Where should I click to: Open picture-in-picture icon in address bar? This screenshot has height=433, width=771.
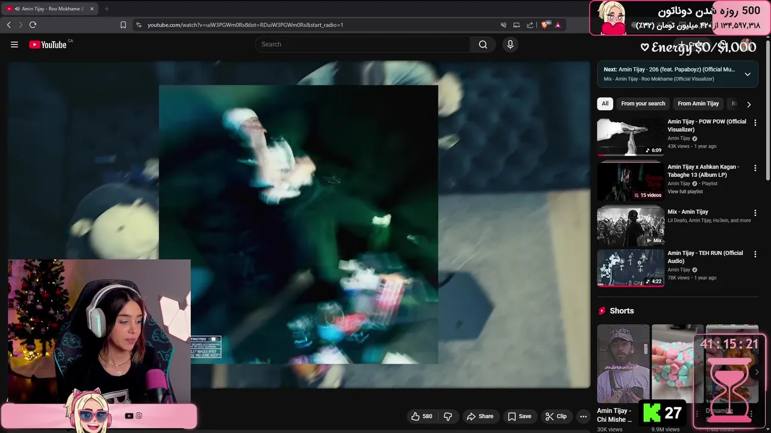click(x=516, y=25)
